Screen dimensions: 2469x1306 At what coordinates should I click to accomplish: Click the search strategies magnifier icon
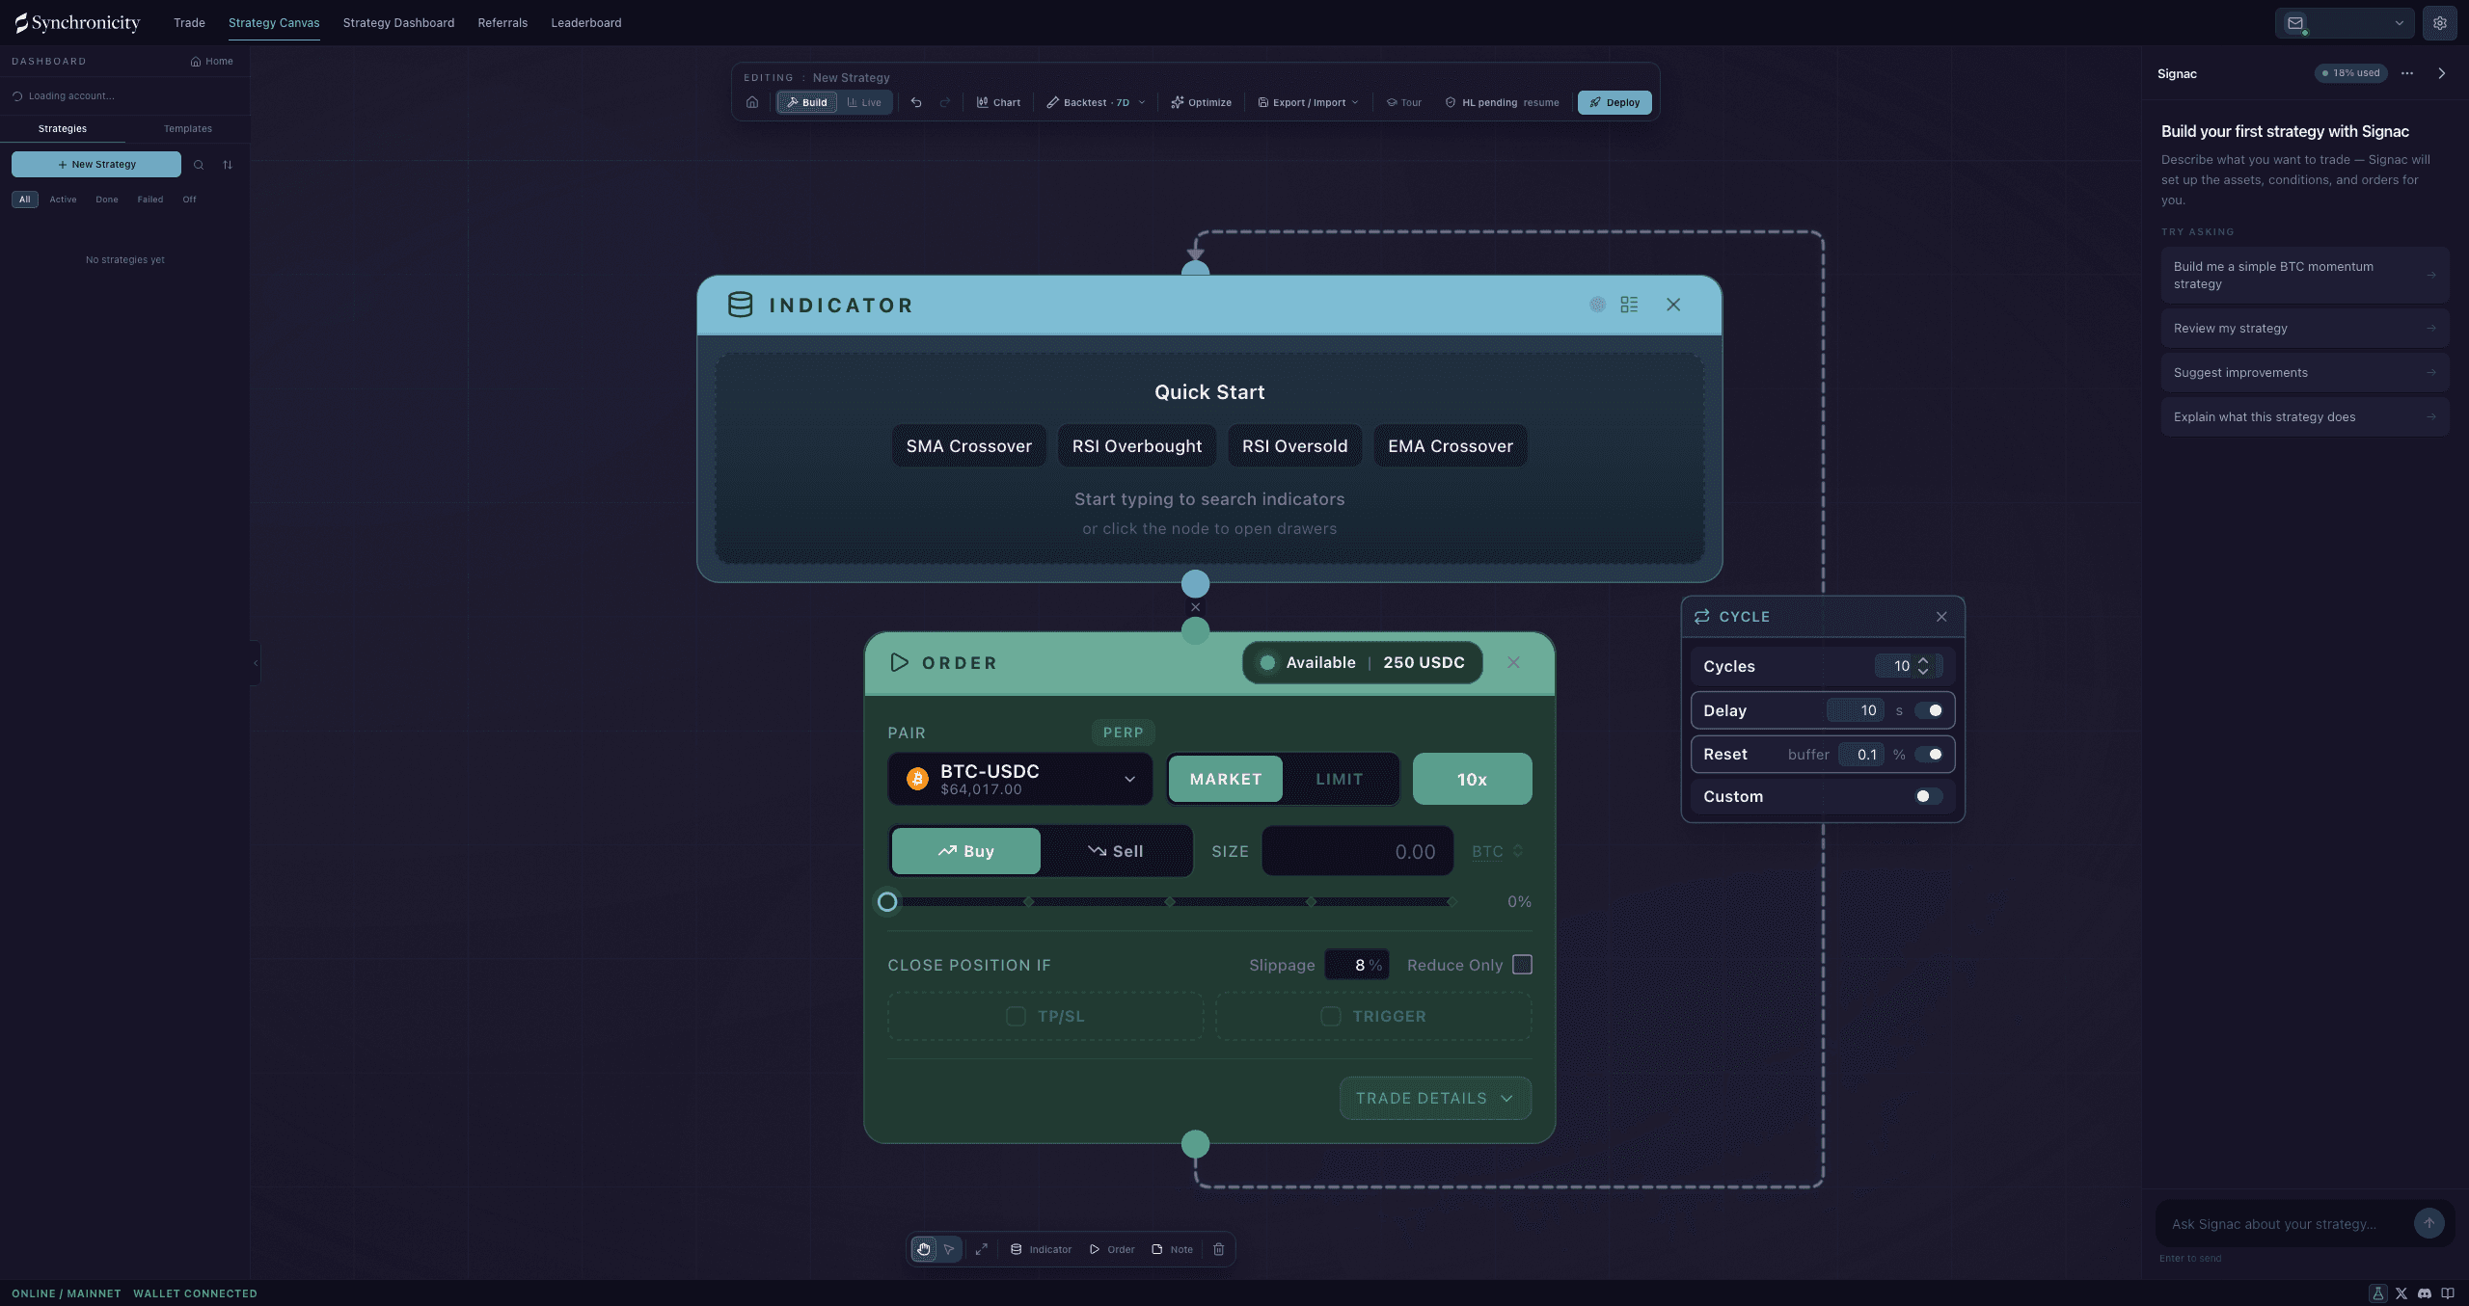[x=199, y=165]
